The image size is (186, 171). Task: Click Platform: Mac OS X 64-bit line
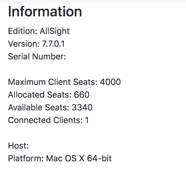click(x=60, y=159)
